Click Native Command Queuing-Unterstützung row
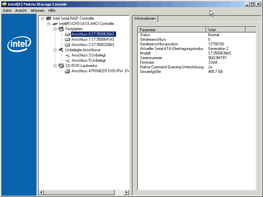This screenshot has height=197, width=263. point(197,67)
